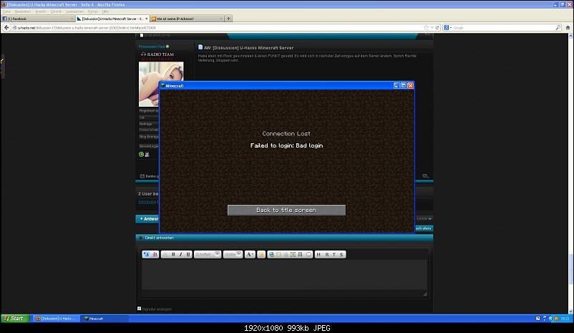Open a new tab with plus button
Viewport: 574px width, 333px height.
point(228,19)
